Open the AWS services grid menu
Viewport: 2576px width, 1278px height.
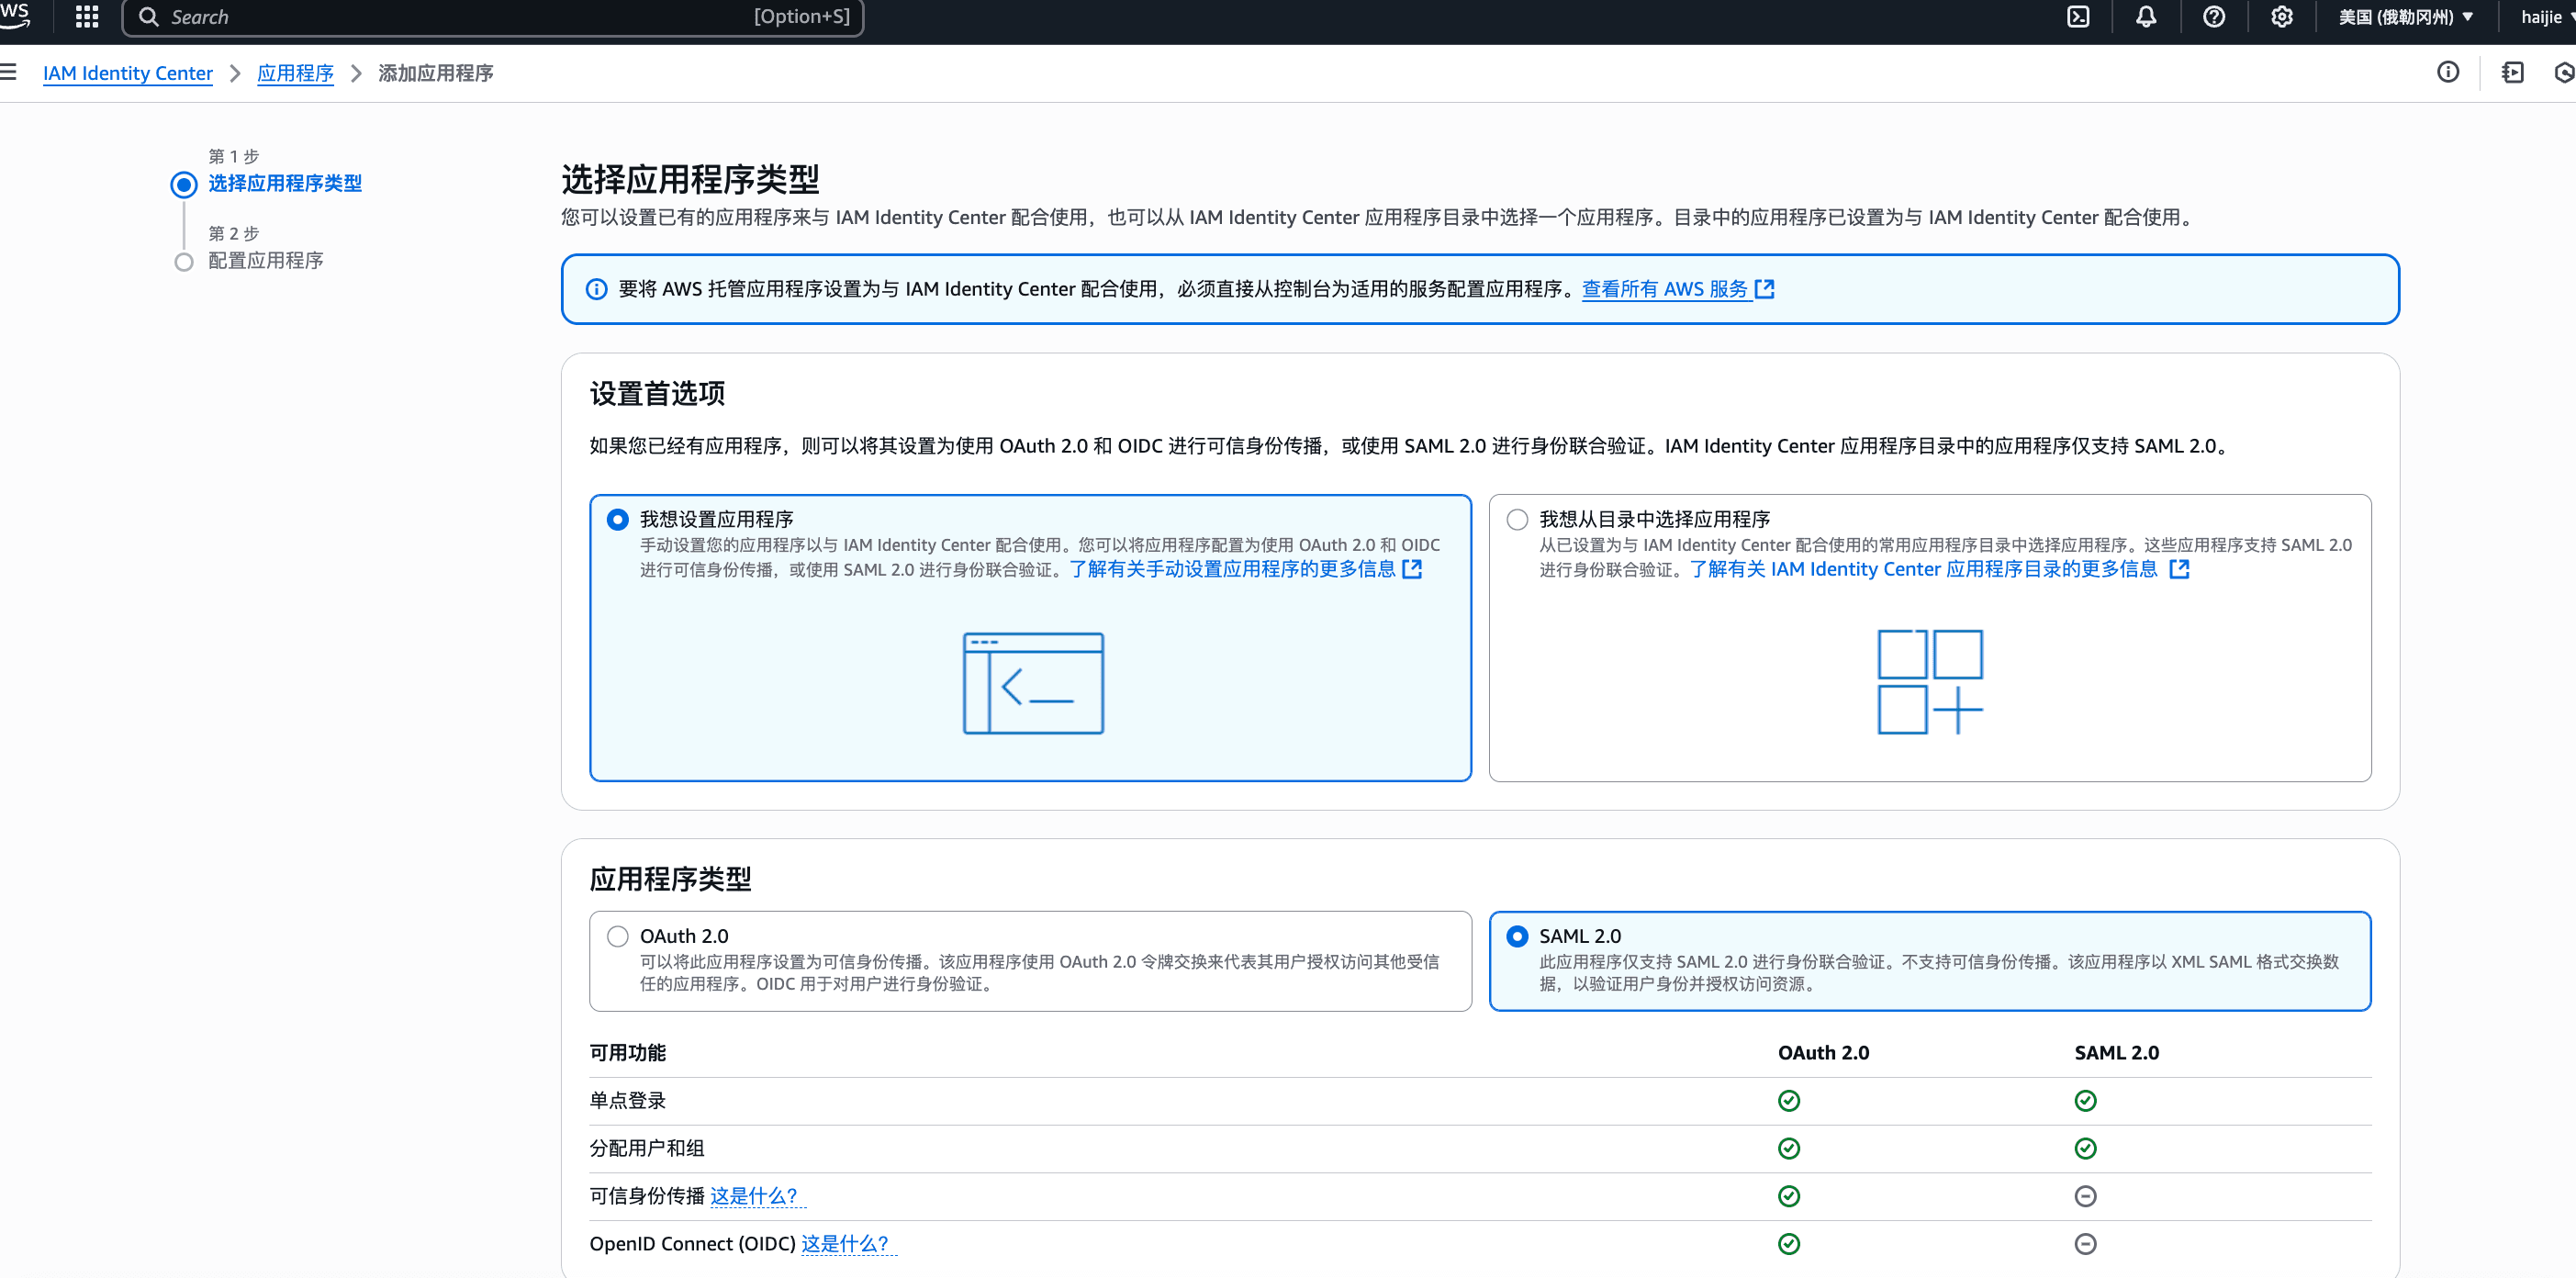point(87,17)
